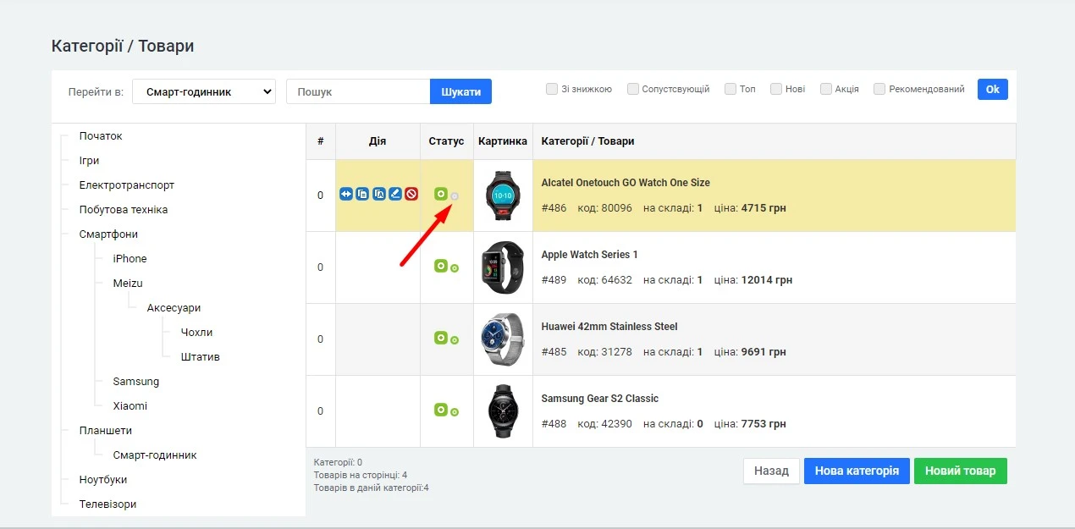Click the green status icon for Apple Watch
The height and width of the screenshot is (529, 1075).
click(x=441, y=266)
